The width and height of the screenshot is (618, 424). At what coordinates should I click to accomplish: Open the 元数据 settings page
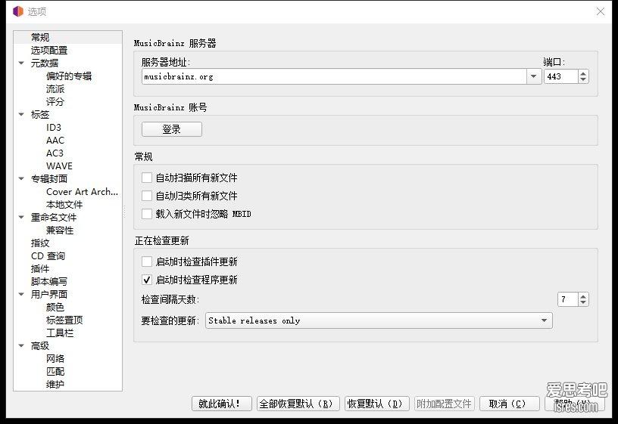click(x=45, y=63)
